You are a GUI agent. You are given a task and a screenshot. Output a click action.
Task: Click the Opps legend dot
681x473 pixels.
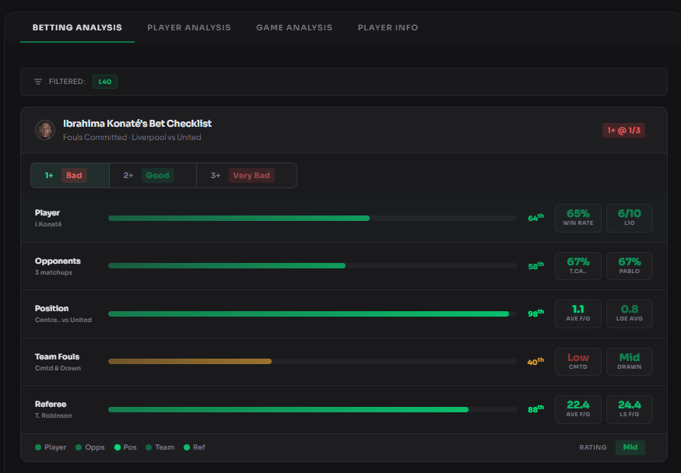[79, 447]
